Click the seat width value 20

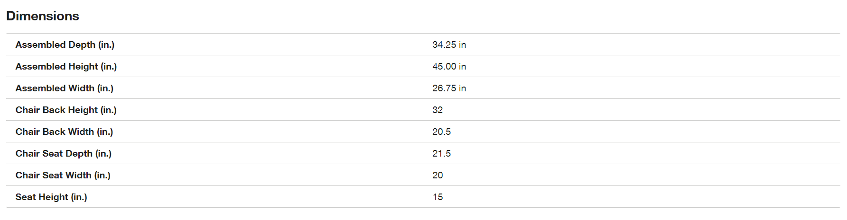point(437,175)
